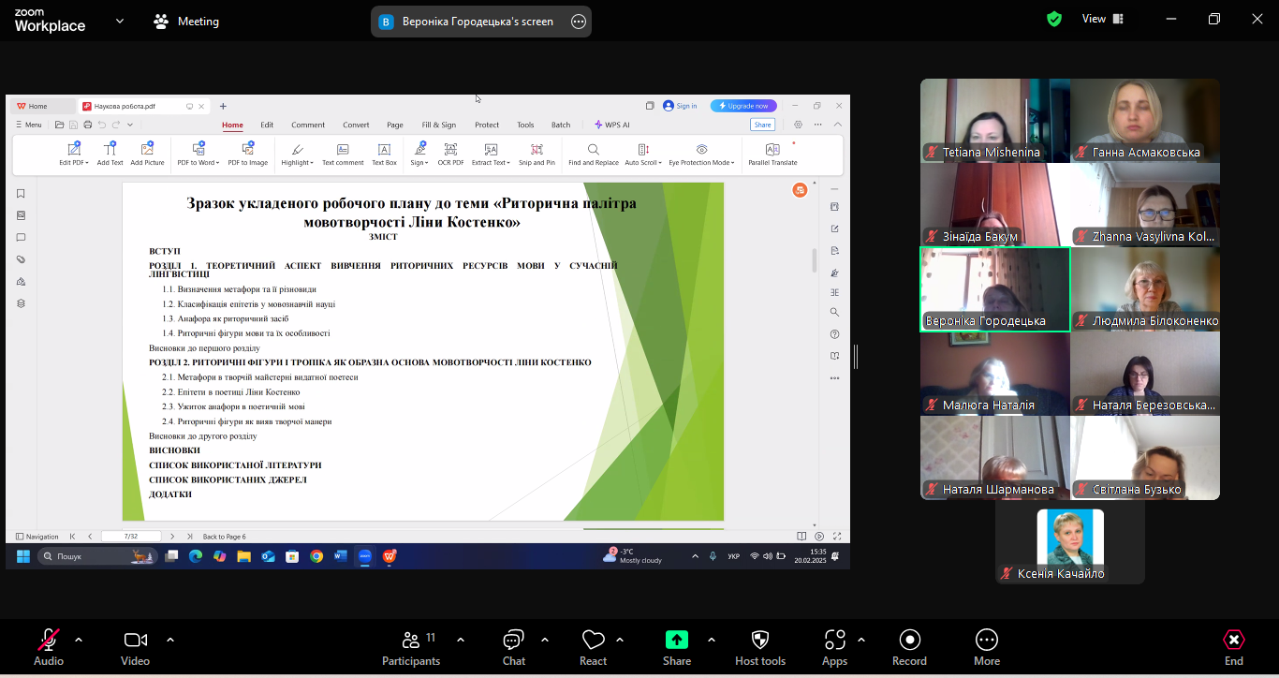Click Back to Page 6
The image size is (1279, 678).
click(x=224, y=537)
